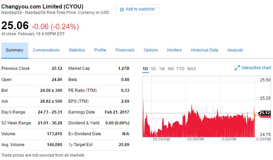Click the 10:00AM time label on chart
The height and width of the screenshot is (160, 273).
click(161, 139)
